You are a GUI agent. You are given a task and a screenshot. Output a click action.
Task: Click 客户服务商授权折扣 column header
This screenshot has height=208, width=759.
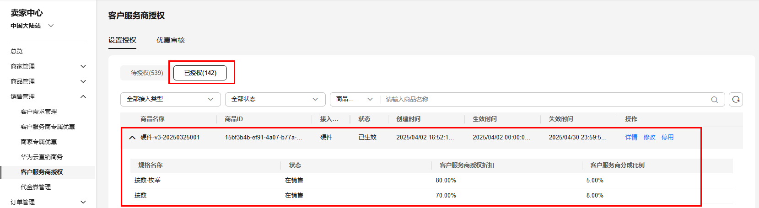coord(467,165)
